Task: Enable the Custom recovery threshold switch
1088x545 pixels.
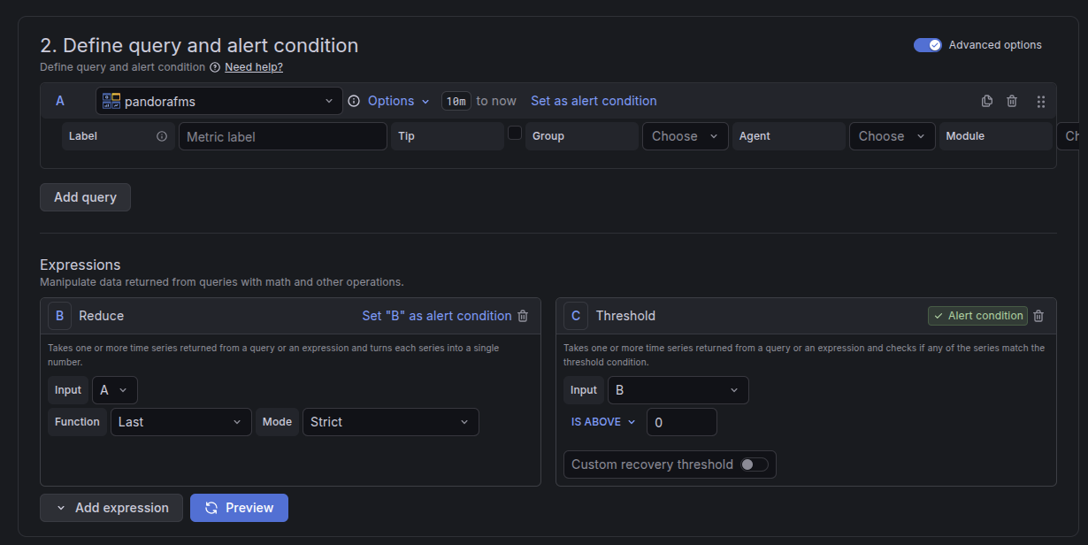Action: coord(755,464)
